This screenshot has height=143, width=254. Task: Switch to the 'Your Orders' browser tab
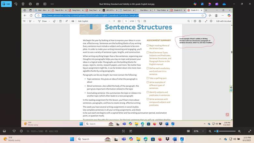[x=161, y=10]
